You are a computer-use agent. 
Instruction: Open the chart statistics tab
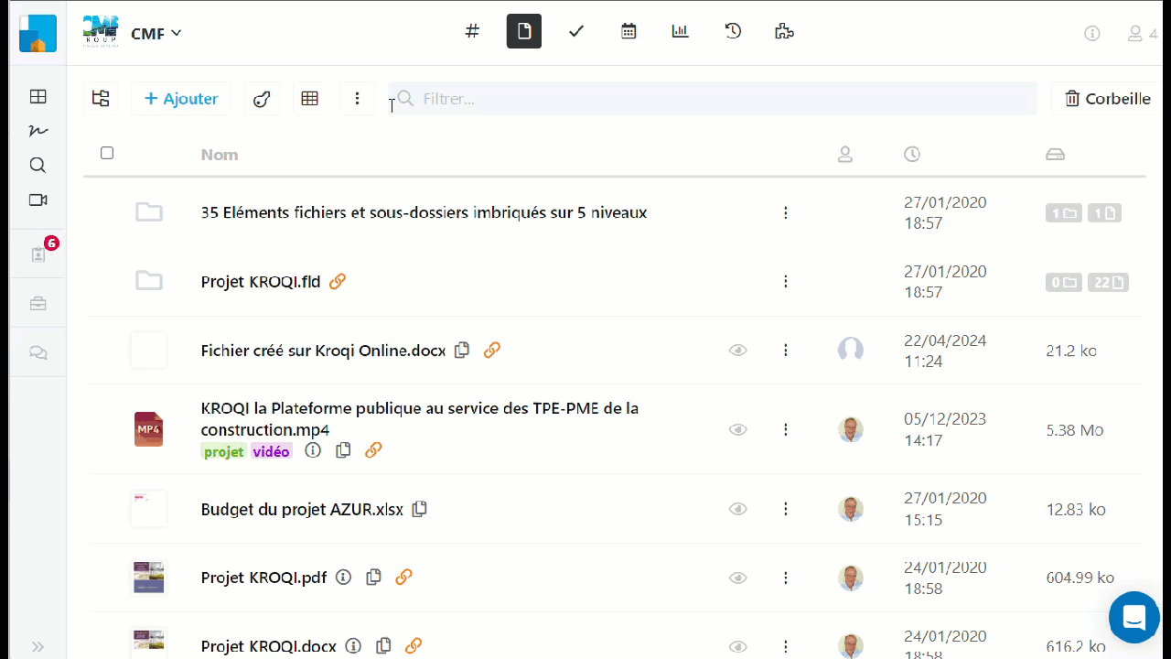tap(681, 31)
